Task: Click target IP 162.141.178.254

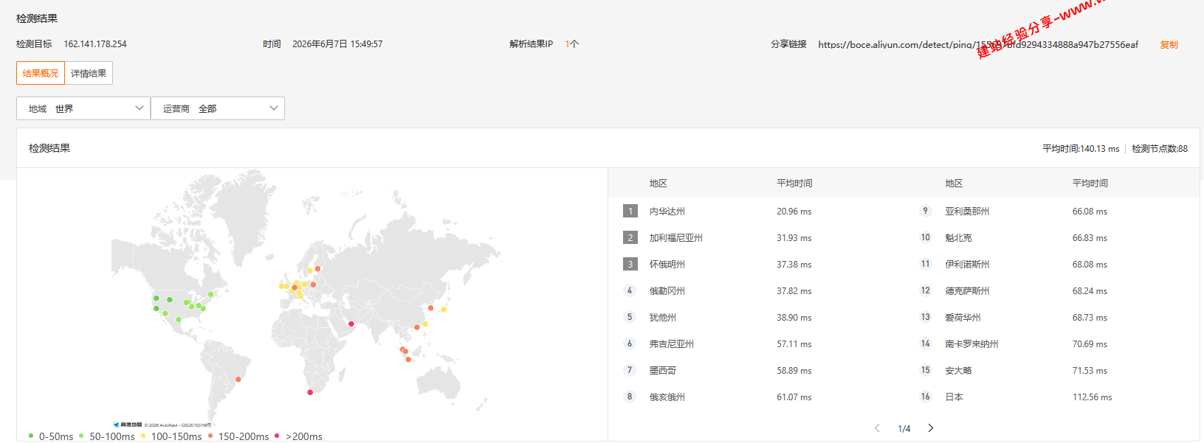Action: pos(95,44)
